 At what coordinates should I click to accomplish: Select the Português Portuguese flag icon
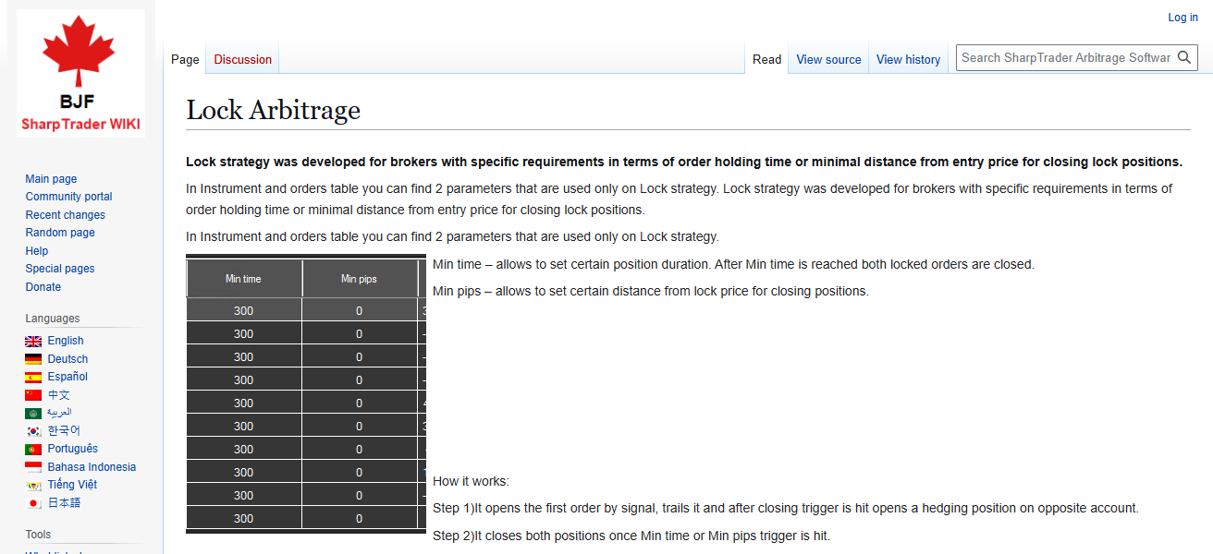tap(32, 448)
